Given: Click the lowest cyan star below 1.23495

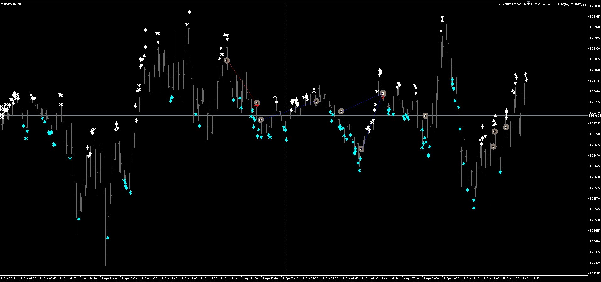Looking at the screenshot, I should [108, 238].
